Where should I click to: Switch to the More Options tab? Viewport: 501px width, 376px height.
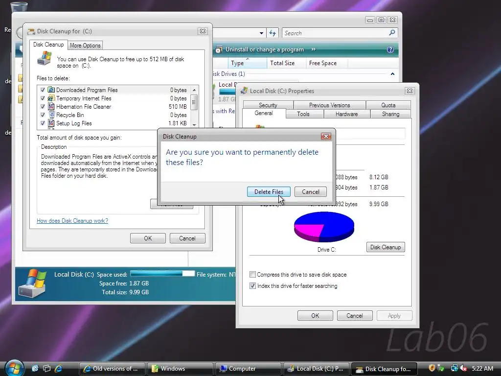pyautogui.click(x=85, y=46)
